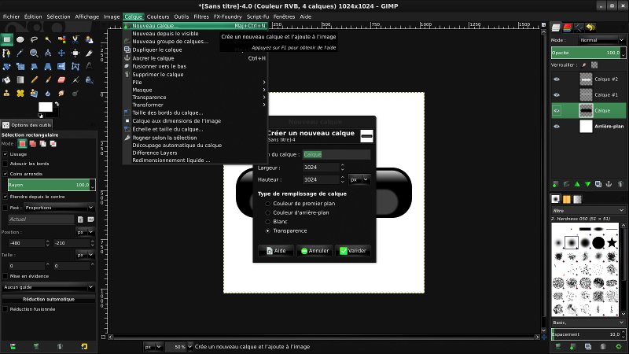Open the Basic brush tag dropdown
Image resolution: width=629 pixels, height=354 pixels.
(587, 323)
